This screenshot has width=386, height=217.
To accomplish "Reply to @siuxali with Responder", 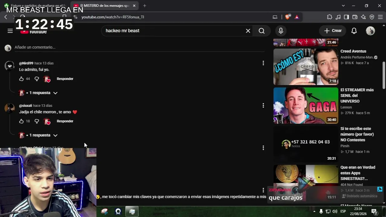I will [x=65, y=121].
